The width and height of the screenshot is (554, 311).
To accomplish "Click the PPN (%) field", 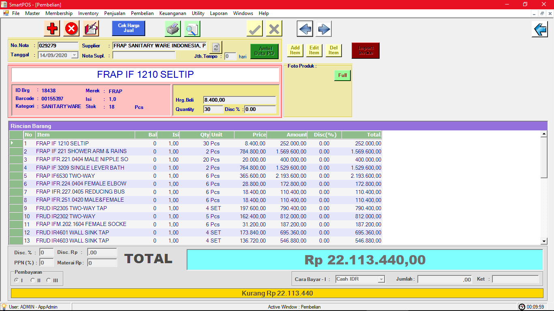I will [47, 262].
